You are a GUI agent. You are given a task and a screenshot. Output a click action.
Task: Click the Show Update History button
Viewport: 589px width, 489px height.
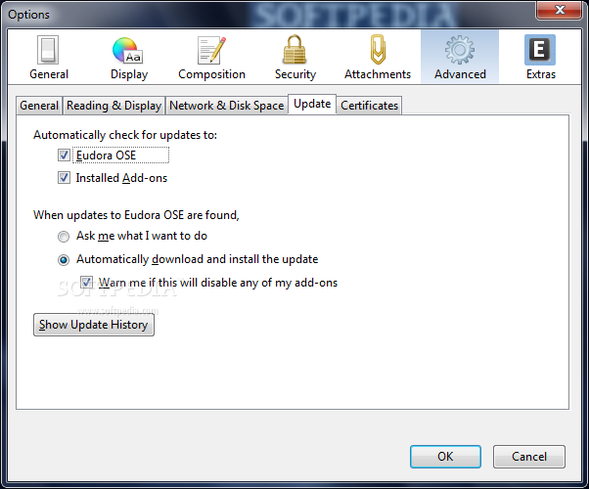point(94,325)
